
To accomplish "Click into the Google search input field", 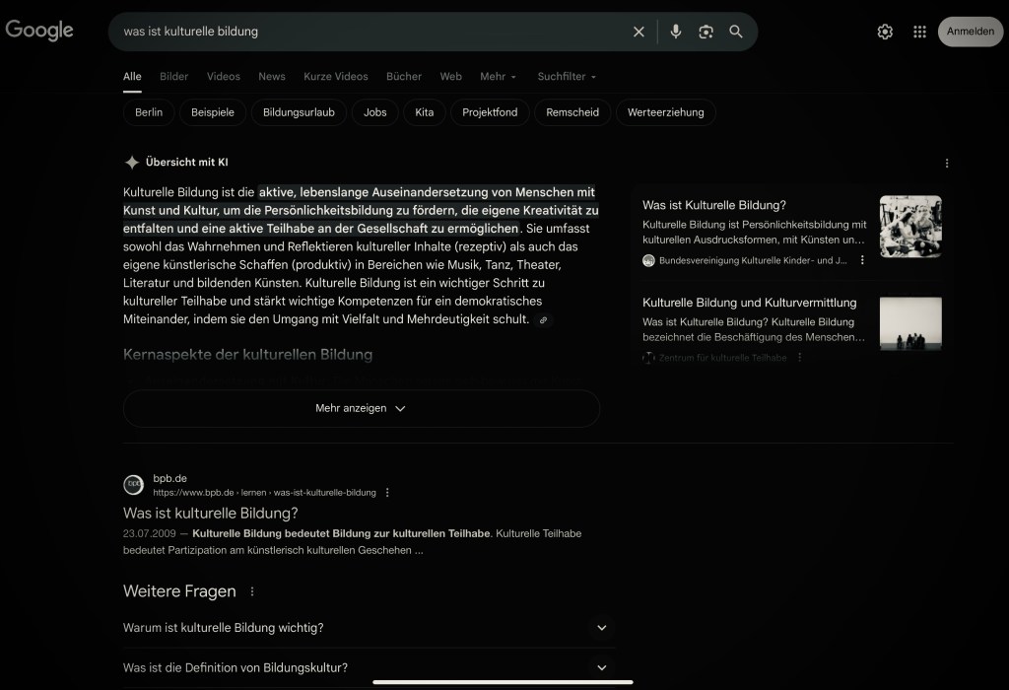I will tap(365, 32).
